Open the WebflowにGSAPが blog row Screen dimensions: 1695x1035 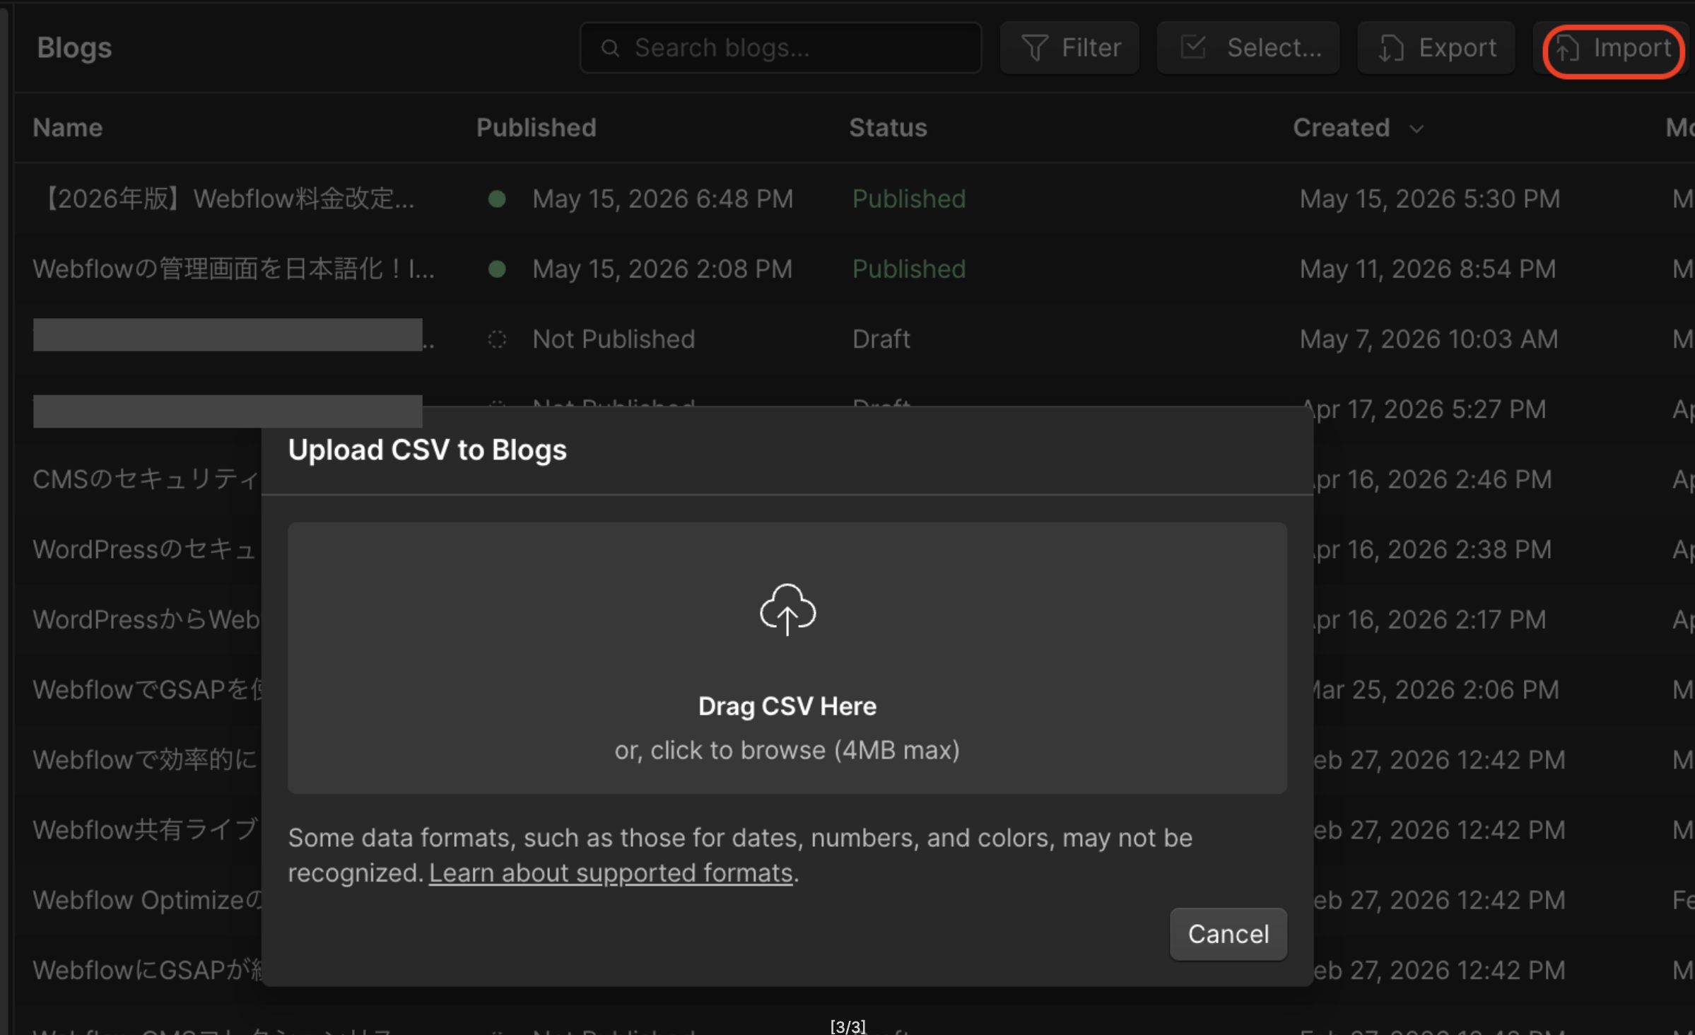click(146, 970)
